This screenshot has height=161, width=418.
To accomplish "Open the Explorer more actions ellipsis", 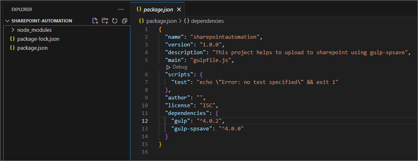I will (x=121, y=9).
